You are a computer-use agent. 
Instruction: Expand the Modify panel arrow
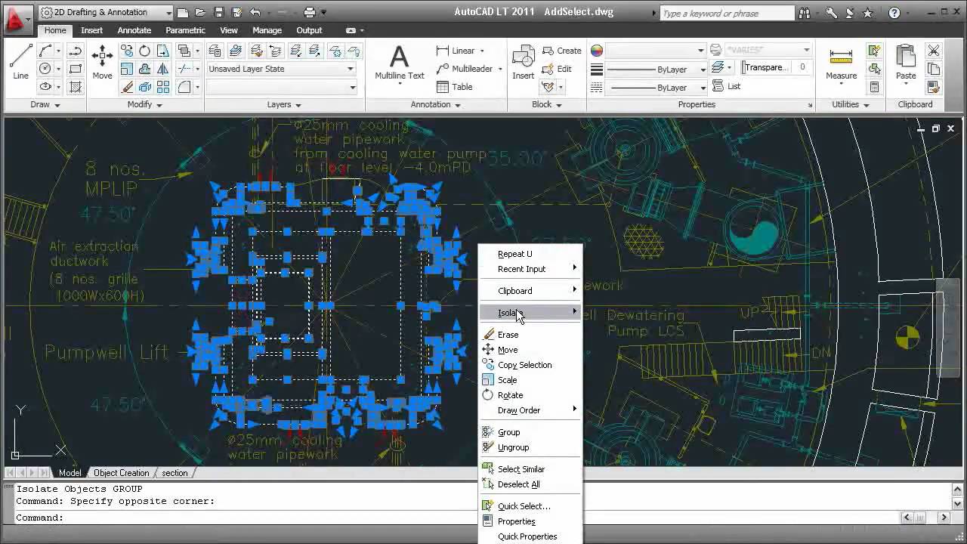(159, 105)
